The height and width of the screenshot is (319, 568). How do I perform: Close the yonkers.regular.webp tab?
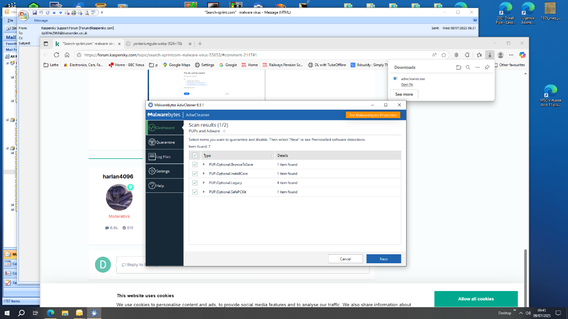[190, 43]
